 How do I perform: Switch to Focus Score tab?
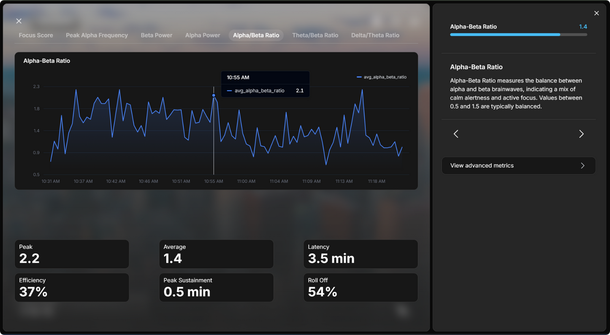36,35
